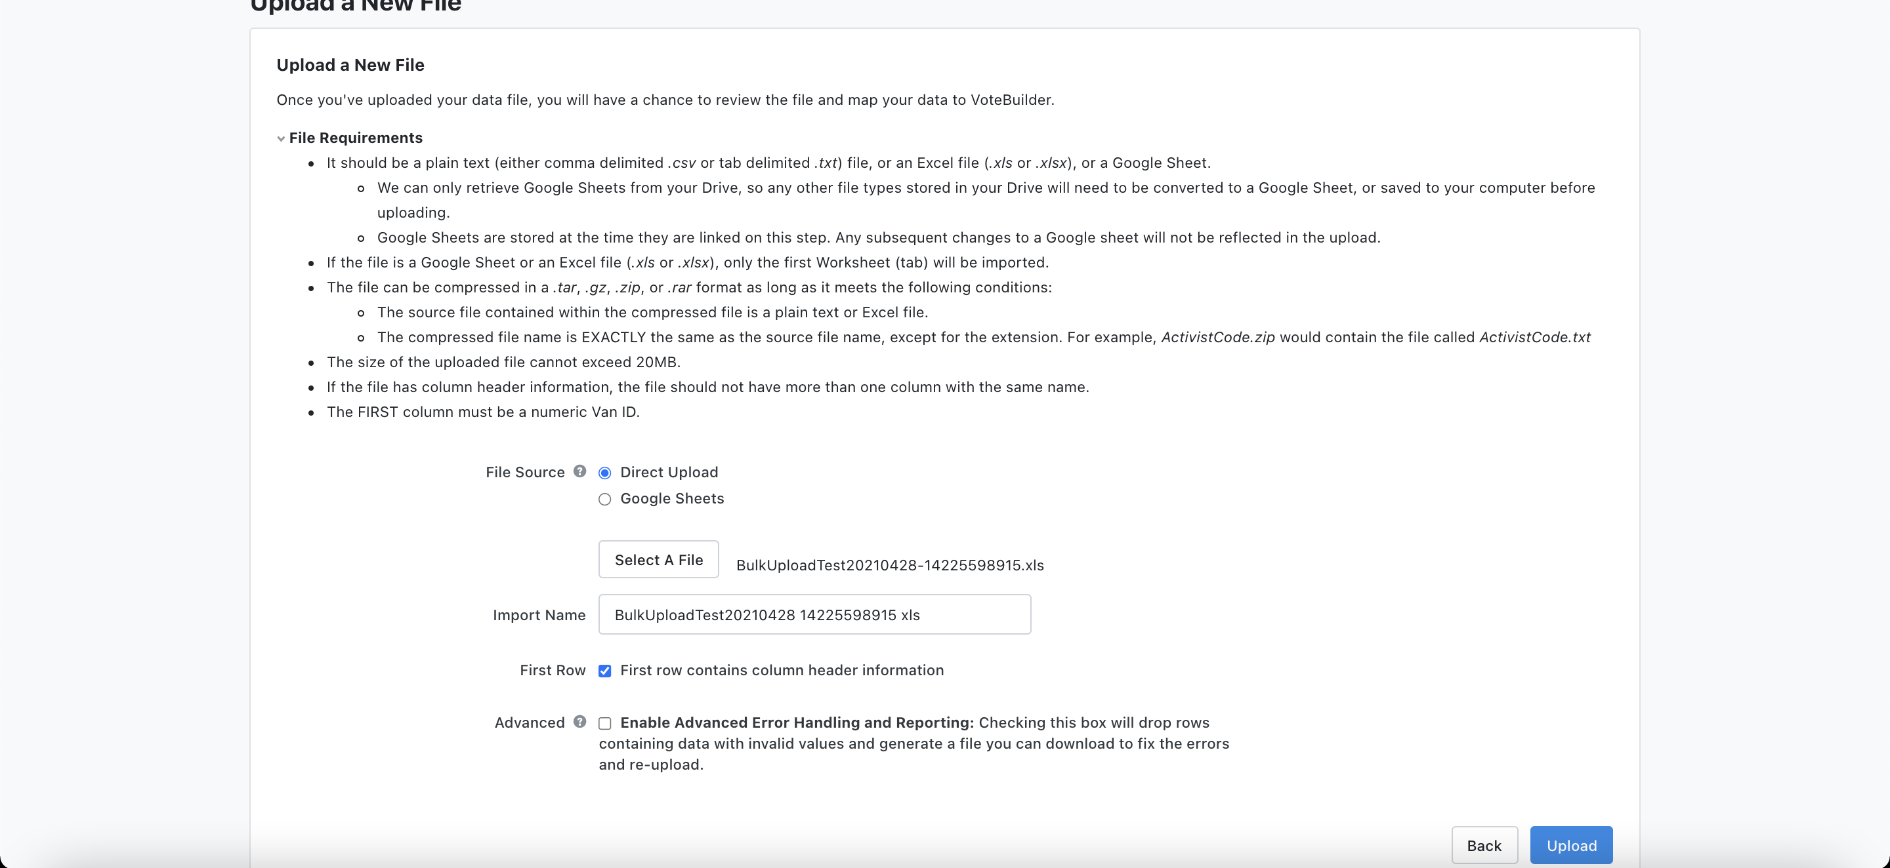1890x868 pixels.
Task: Go back using the Back button
Action: 1484,845
